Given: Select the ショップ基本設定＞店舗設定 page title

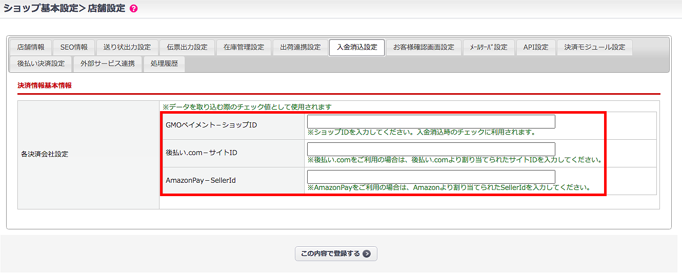Looking at the screenshot, I should pos(64,9).
